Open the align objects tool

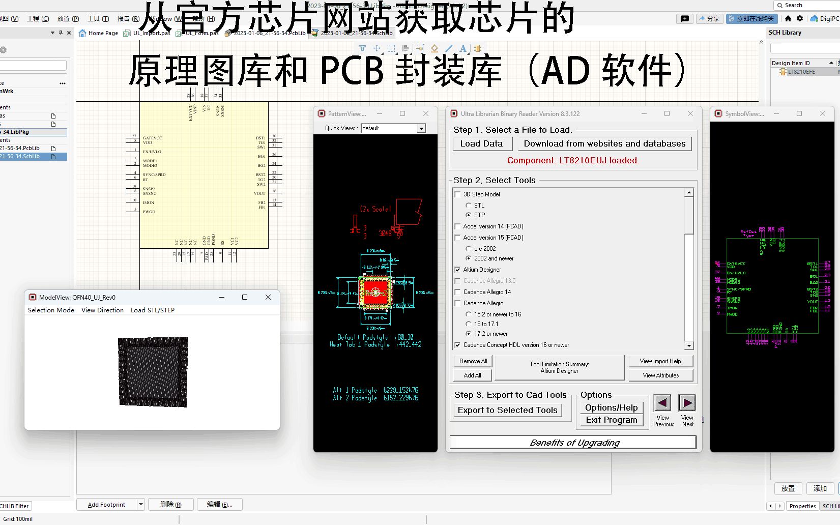(x=405, y=48)
